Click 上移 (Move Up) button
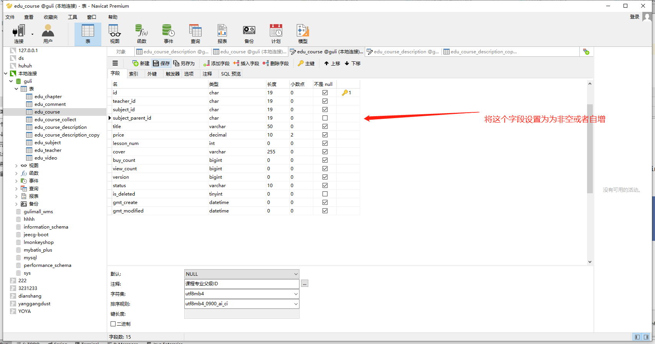655x344 pixels. 332,63
